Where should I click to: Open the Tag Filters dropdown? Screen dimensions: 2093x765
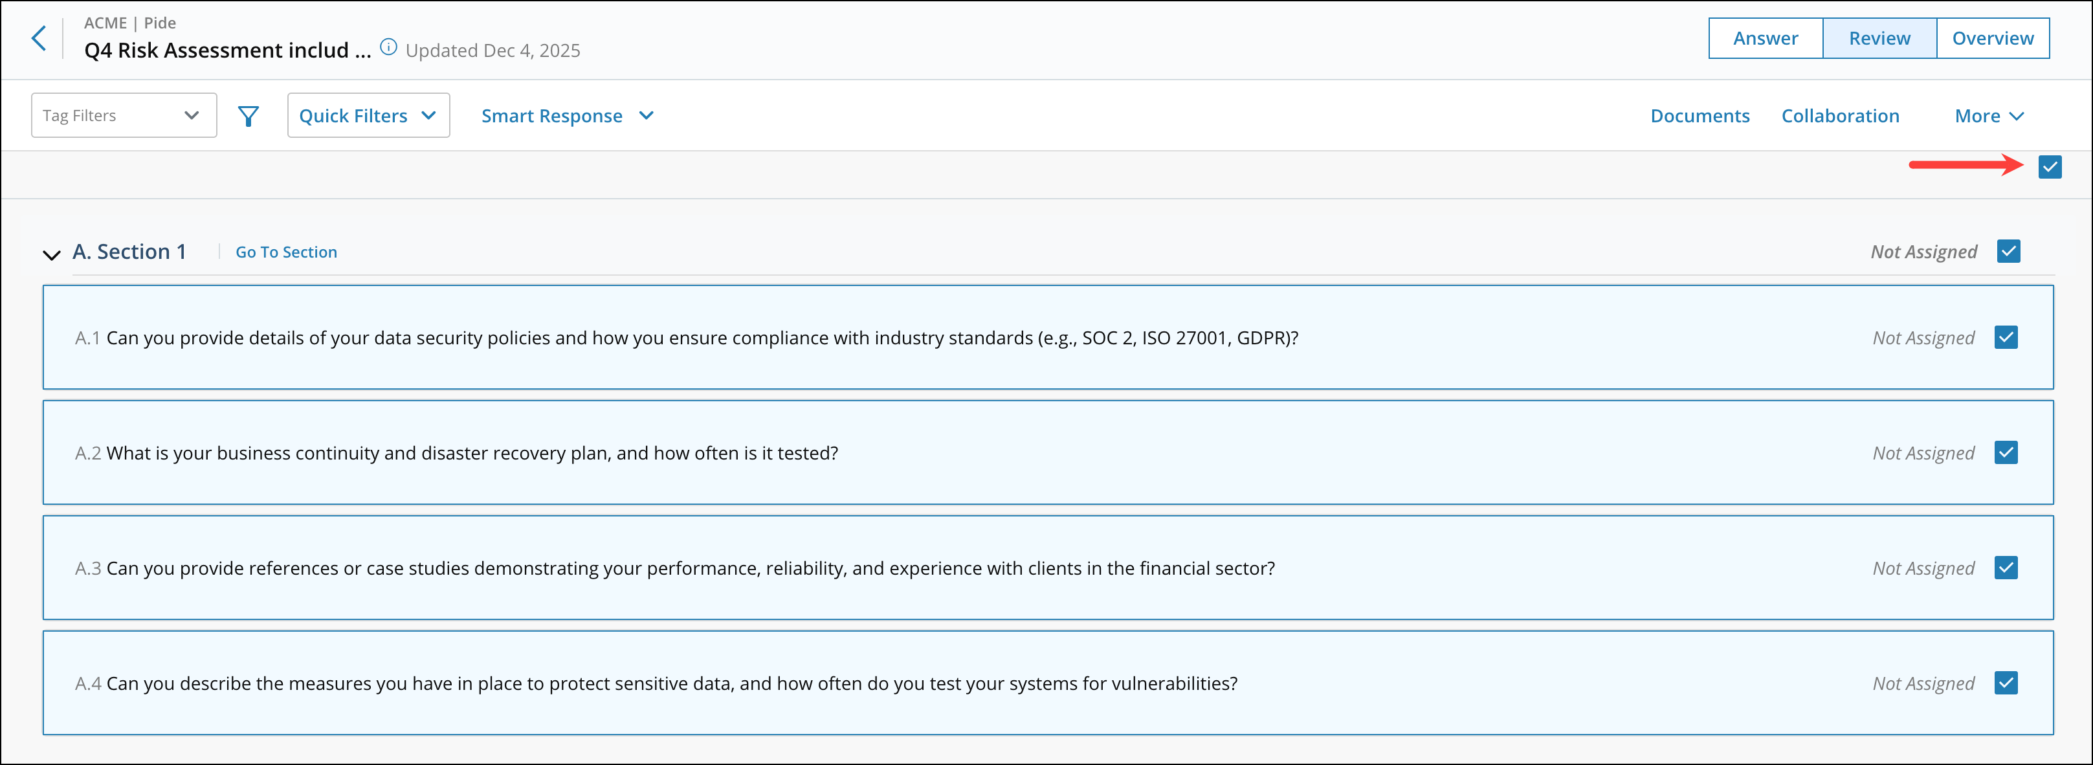tap(124, 115)
